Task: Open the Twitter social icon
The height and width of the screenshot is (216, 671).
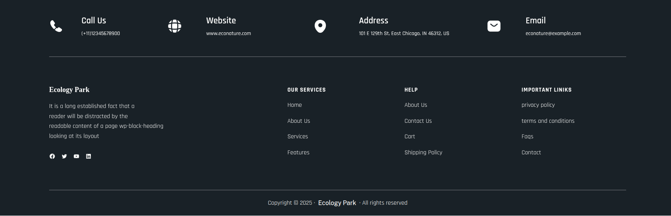Action: [x=64, y=156]
